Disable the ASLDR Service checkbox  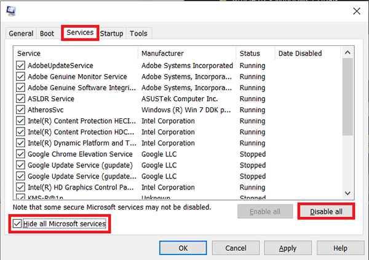point(20,99)
